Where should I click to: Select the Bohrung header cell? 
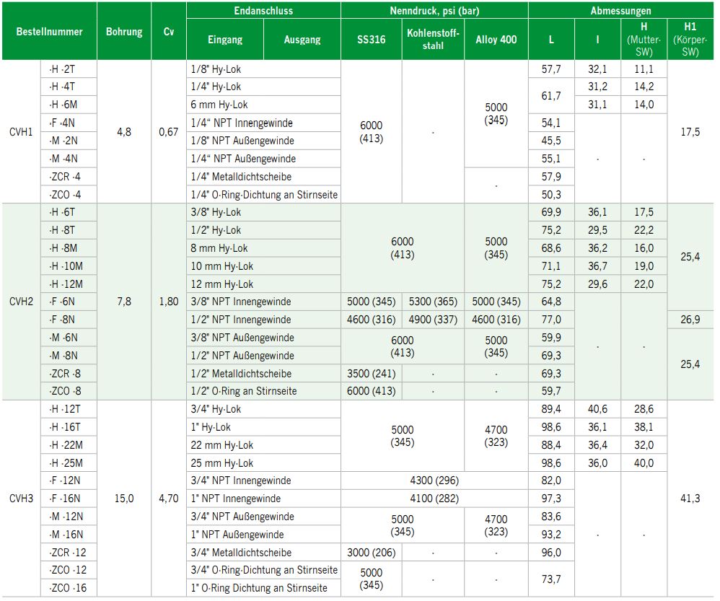124,32
